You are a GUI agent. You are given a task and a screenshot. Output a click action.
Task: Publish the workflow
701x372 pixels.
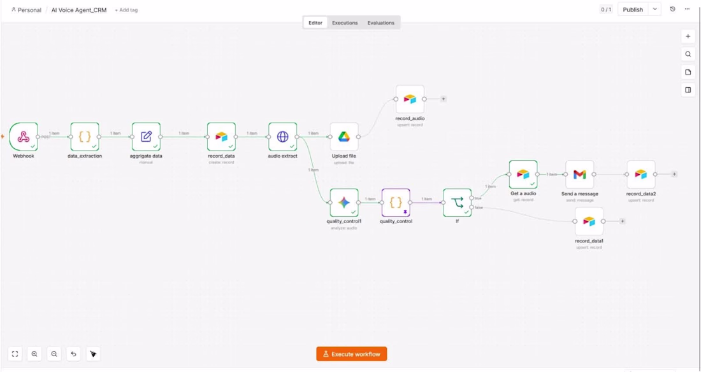pos(633,10)
